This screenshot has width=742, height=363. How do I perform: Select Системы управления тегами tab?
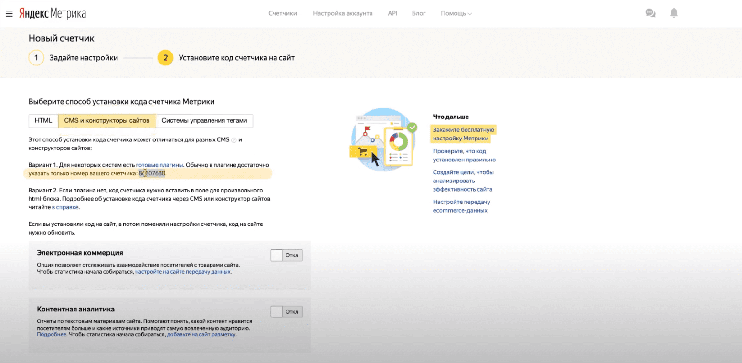click(x=204, y=121)
